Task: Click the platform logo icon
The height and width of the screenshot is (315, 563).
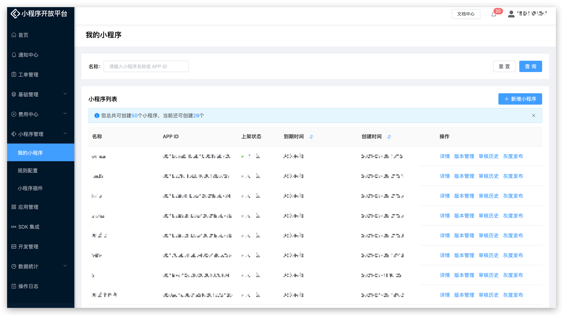Action: [15, 14]
